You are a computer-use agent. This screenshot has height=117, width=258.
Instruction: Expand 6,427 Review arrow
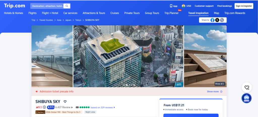[x=72, y=107]
